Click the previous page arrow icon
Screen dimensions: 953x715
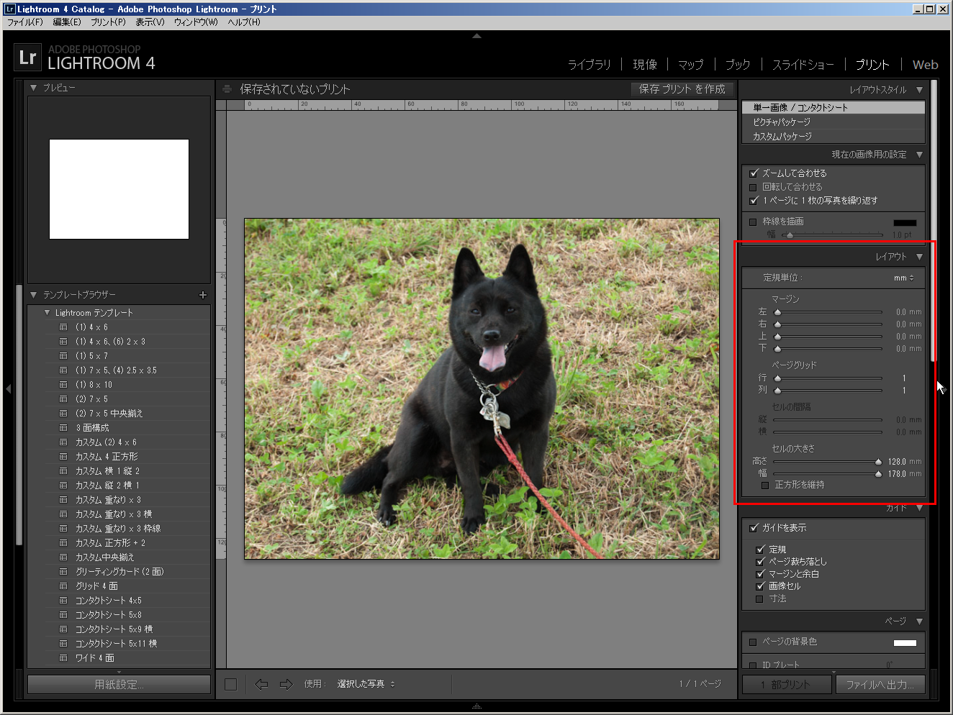(x=261, y=684)
